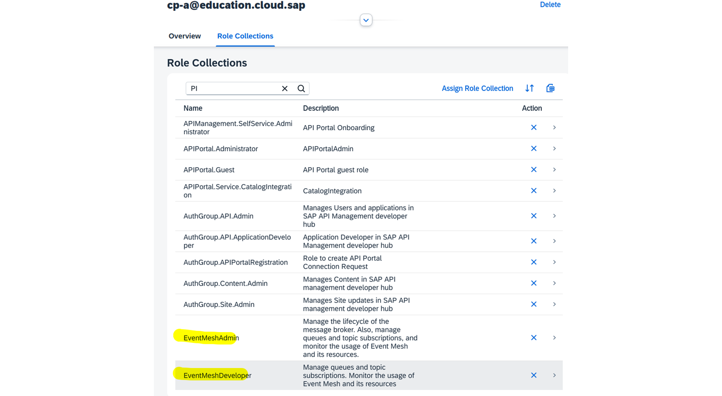The image size is (722, 396).
Task: Click the 'Manages Content in SAP API' description
Action: click(349, 283)
